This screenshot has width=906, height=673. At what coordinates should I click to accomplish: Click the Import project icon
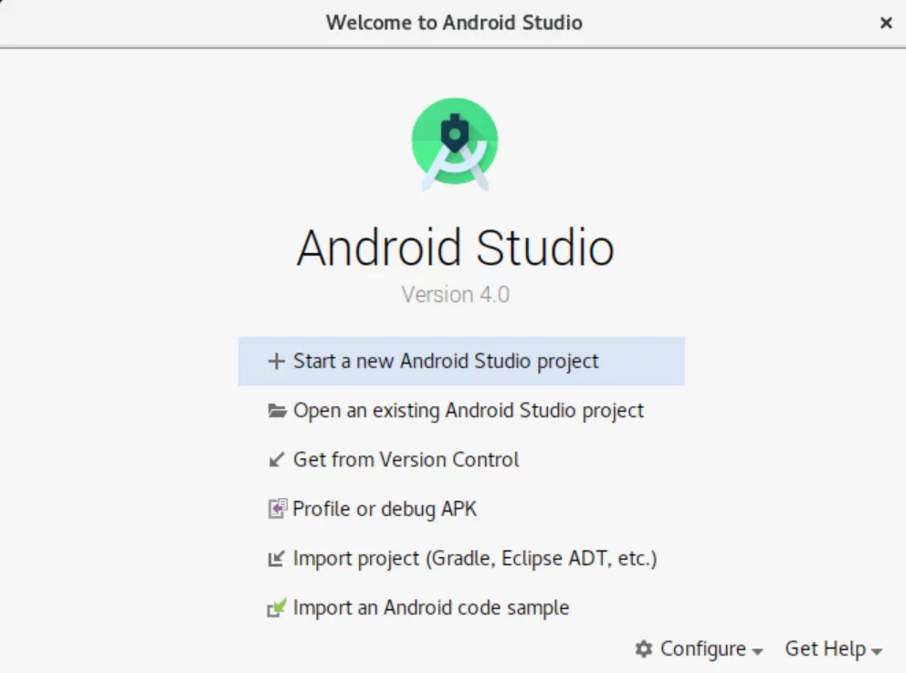pyautogui.click(x=276, y=559)
